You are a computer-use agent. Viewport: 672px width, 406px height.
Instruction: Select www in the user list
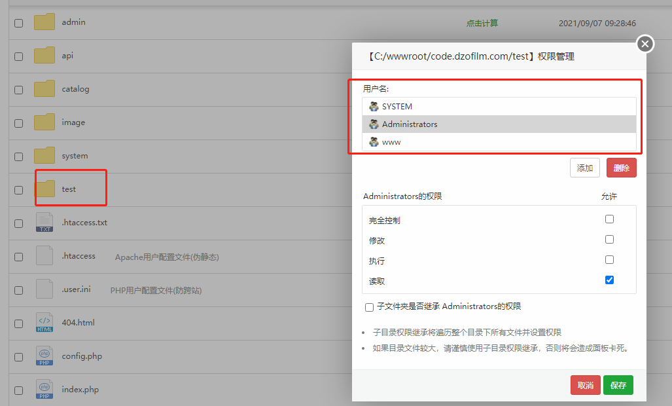[x=499, y=142]
